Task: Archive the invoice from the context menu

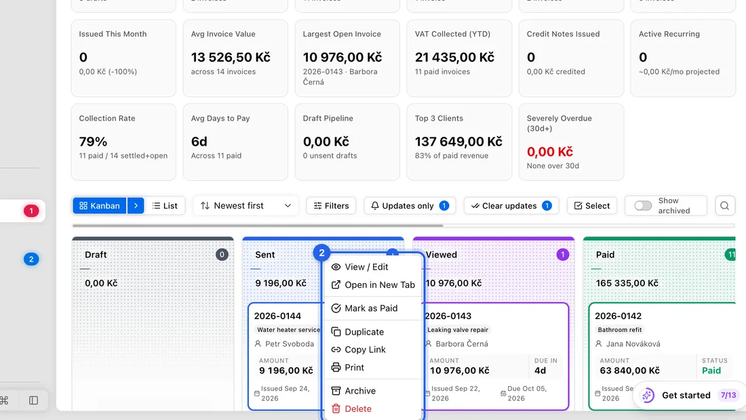Action: 373,391
